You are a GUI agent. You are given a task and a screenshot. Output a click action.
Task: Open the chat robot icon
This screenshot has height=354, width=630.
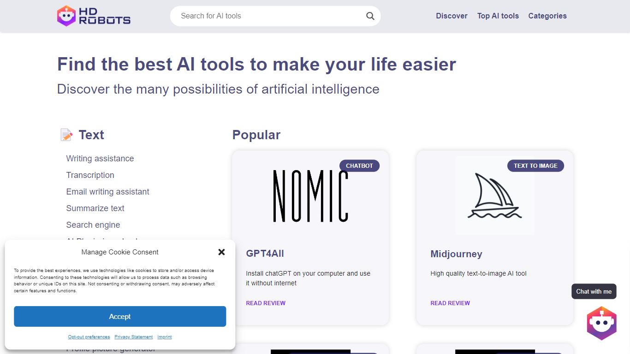(601, 323)
